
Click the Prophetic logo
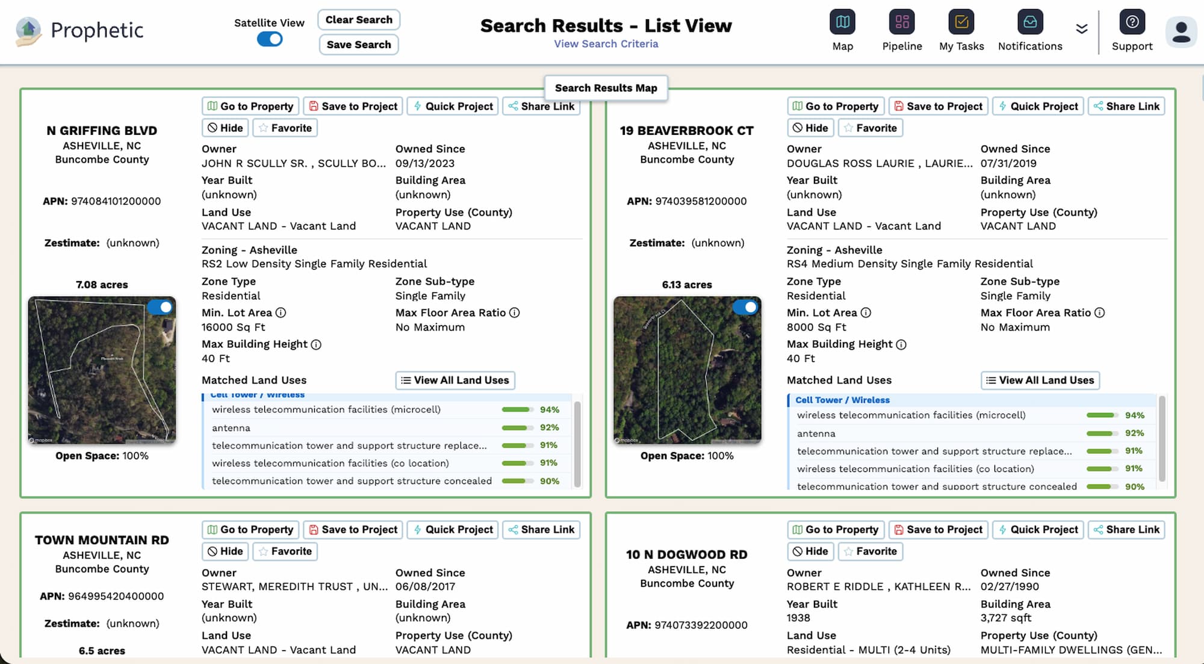[79, 31]
